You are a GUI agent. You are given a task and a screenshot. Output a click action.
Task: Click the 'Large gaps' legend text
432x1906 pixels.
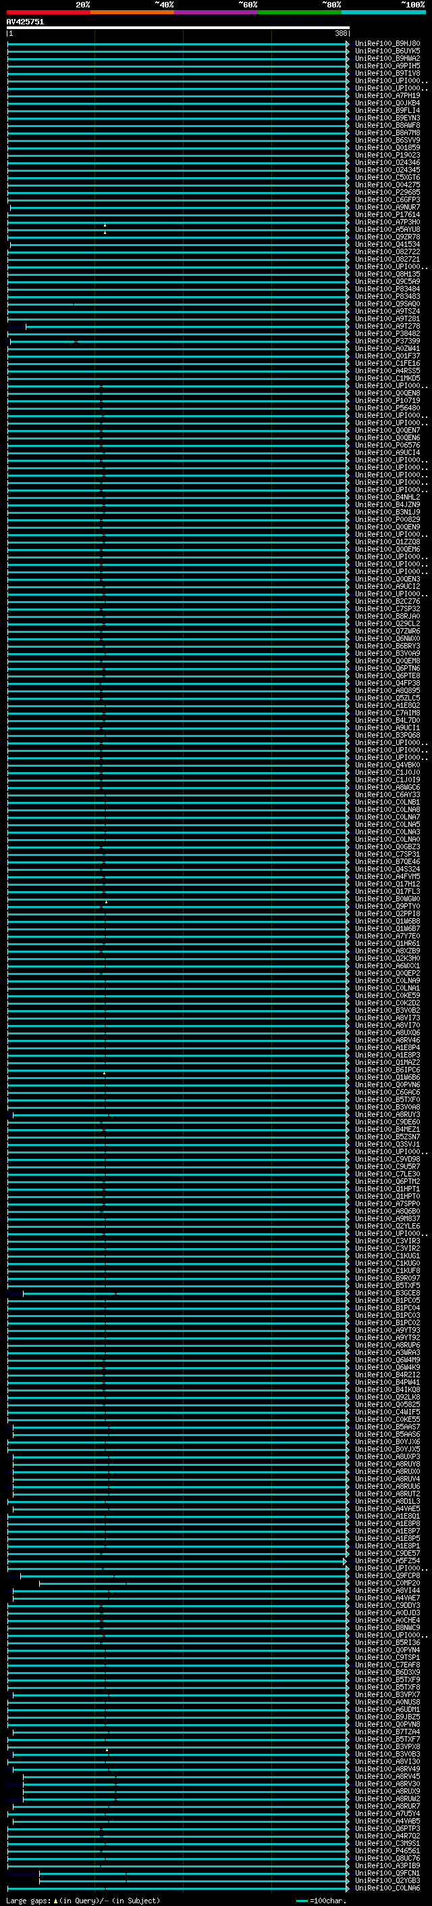point(29,1900)
